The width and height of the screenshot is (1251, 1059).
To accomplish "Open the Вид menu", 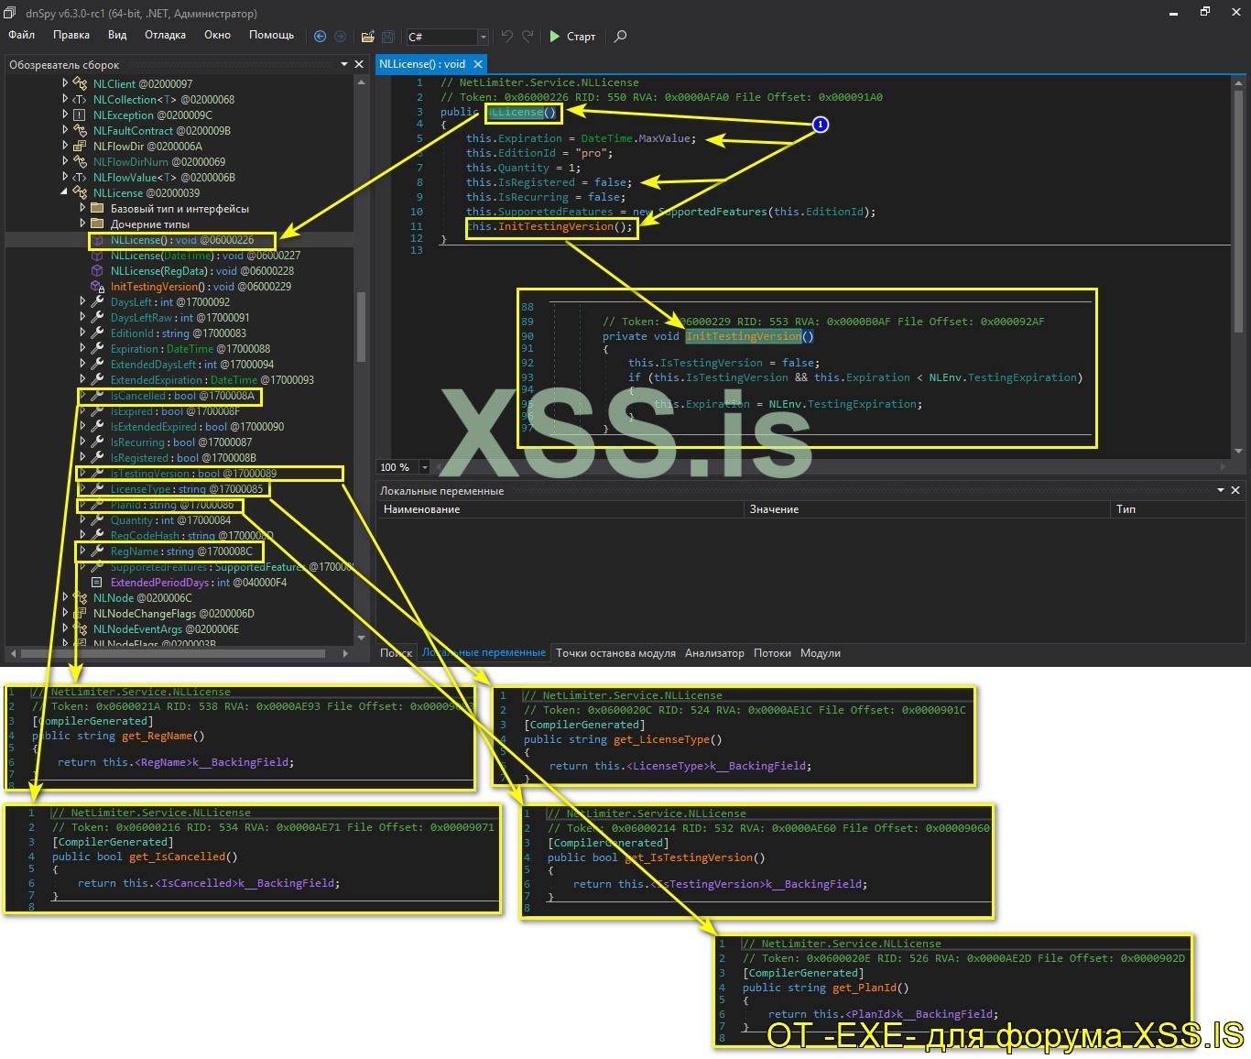I will tap(117, 35).
